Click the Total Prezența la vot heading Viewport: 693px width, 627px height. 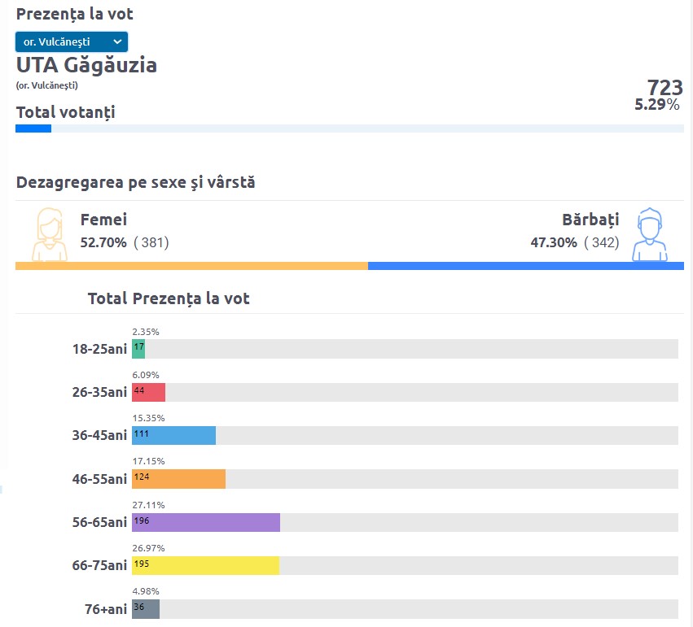[169, 298]
